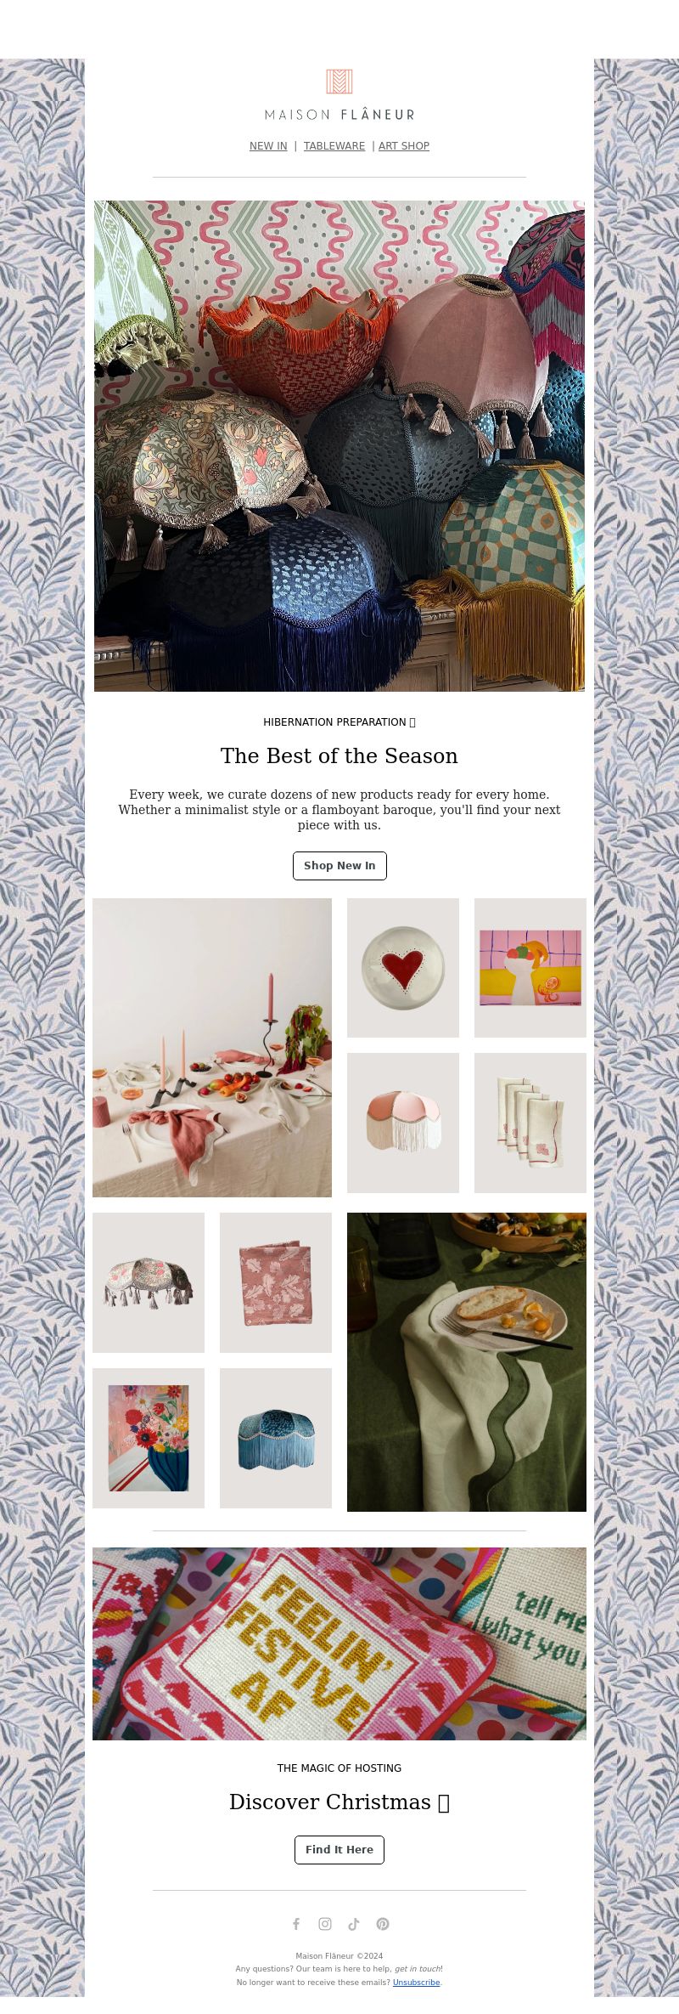Click the Maison Flâneur logo icon

pyautogui.click(x=339, y=82)
